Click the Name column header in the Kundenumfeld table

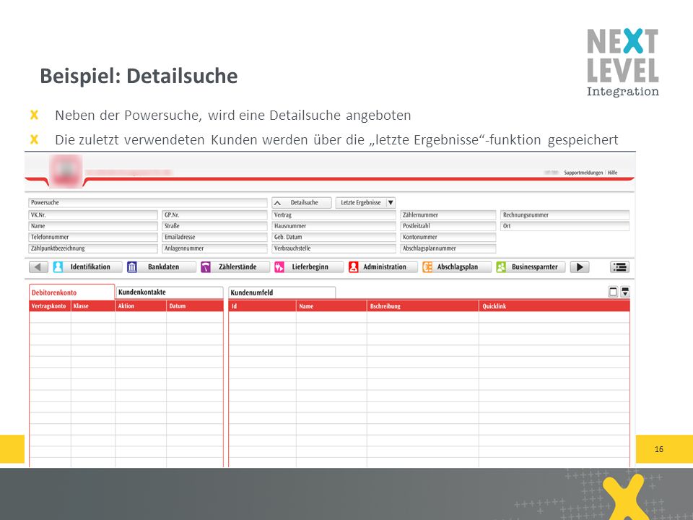(331, 306)
